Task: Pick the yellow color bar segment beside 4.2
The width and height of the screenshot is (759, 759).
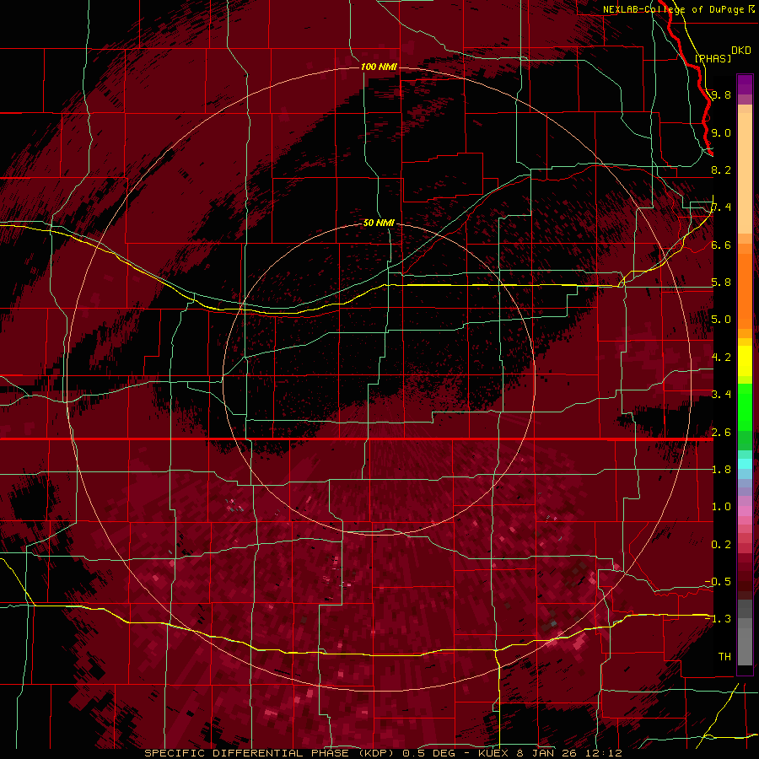Action: pyautogui.click(x=745, y=361)
